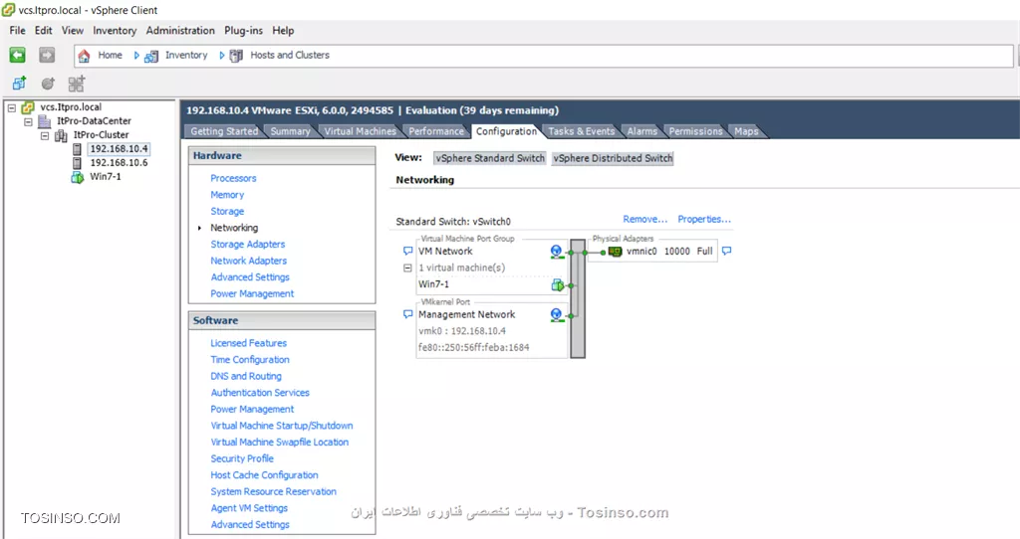Open dropdown arrow after Home breadcrumb
The image size is (1020, 539).
click(x=135, y=56)
